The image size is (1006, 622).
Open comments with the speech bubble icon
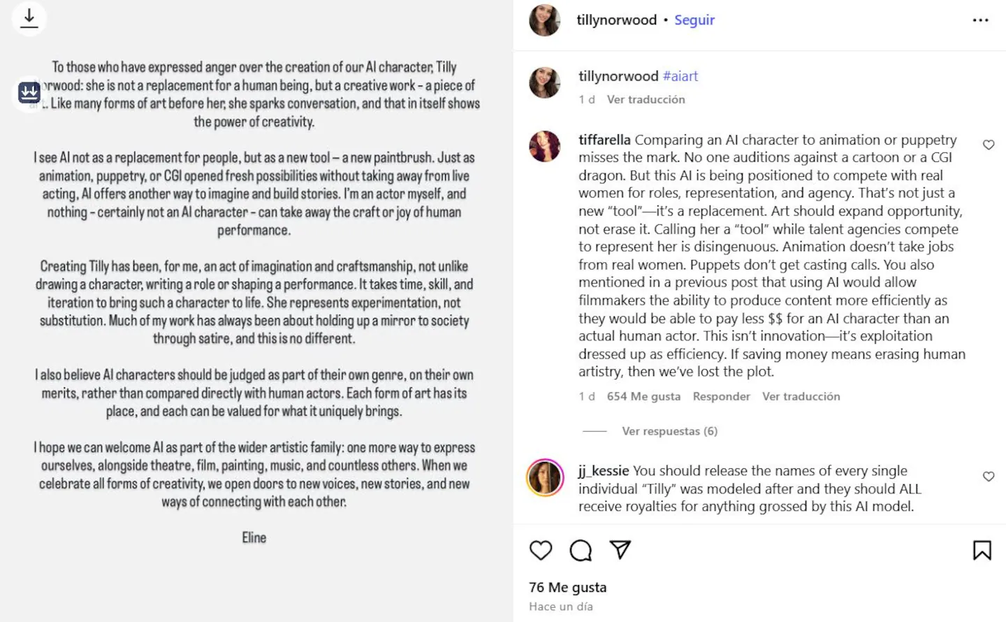pyautogui.click(x=581, y=550)
